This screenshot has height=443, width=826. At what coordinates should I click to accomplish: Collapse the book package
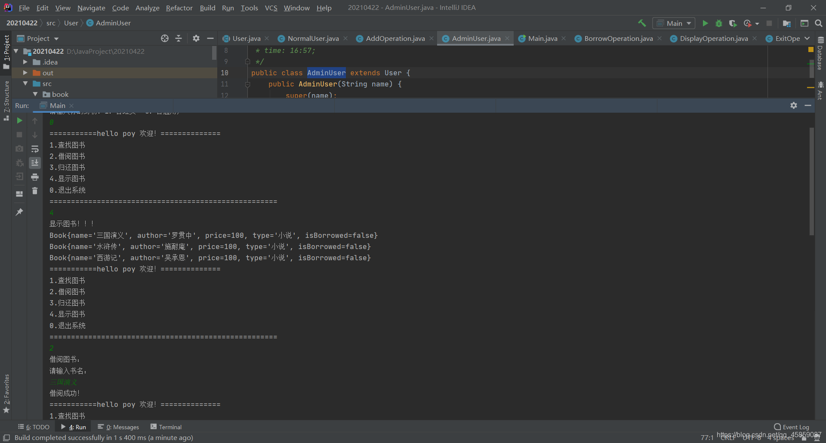(x=35, y=94)
